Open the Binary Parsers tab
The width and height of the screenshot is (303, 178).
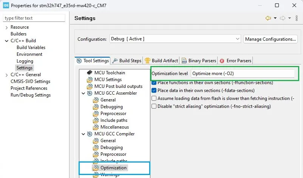pyautogui.click(x=199, y=61)
